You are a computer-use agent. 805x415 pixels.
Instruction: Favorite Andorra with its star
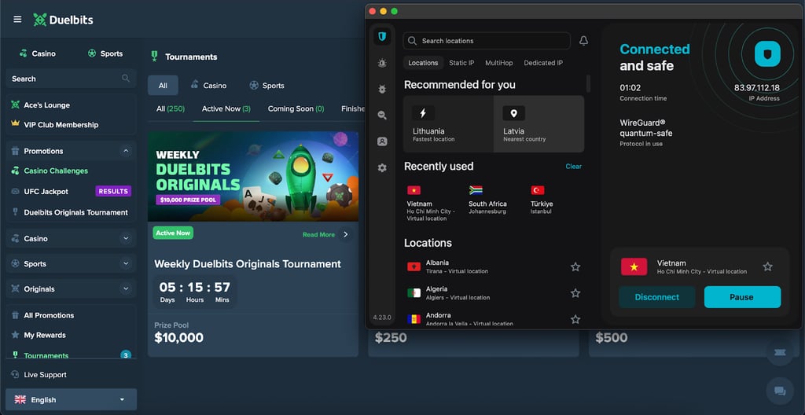tap(575, 319)
